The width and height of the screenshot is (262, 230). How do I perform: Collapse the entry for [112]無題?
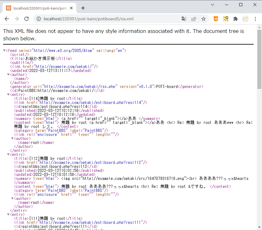[8, 154]
